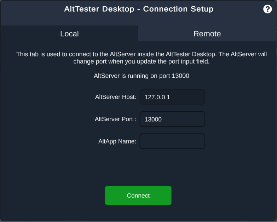Switch to the Local tab
277x222 pixels.
click(x=69, y=34)
